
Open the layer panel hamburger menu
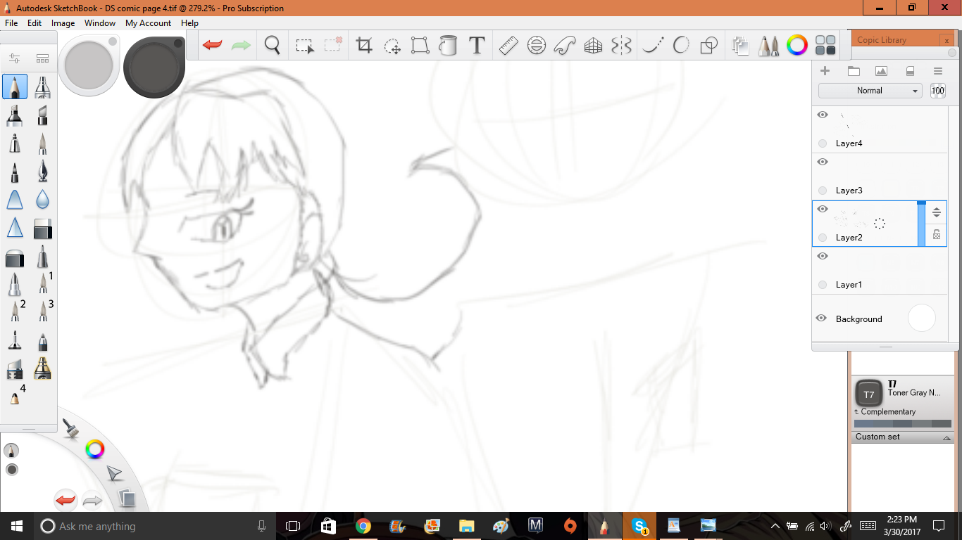937,71
